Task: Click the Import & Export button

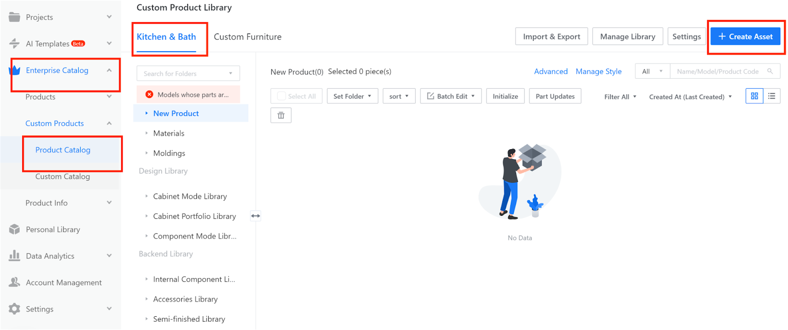Action: pyautogui.click(x=551, y=36)
